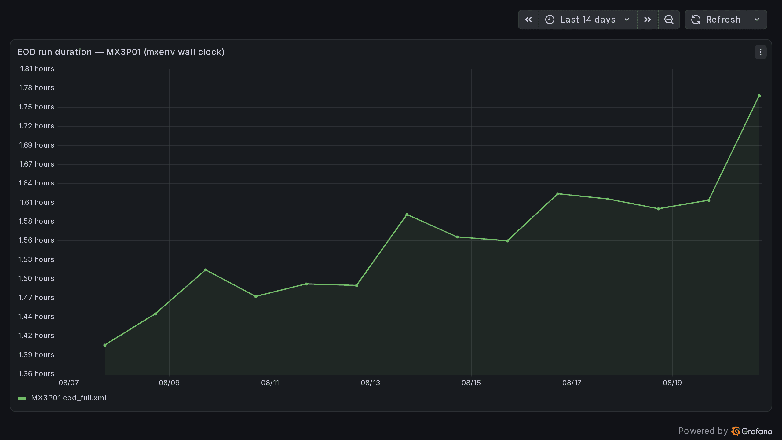
Task: Open the Last 14 days time picker
Action: click(x=588, y=20)
